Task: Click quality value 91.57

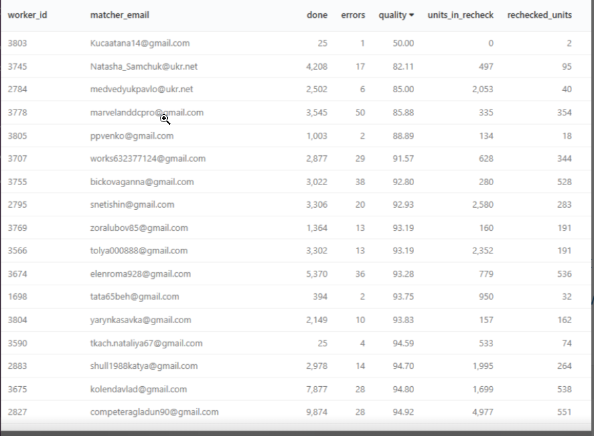Action: [403, 159]
